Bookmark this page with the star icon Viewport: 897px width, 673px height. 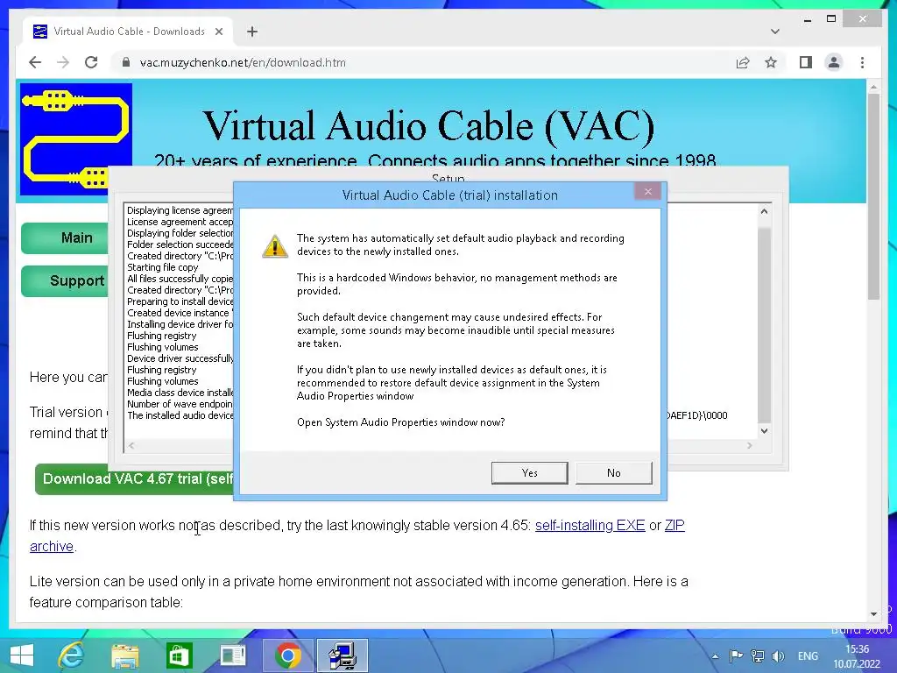coord(771,62)
